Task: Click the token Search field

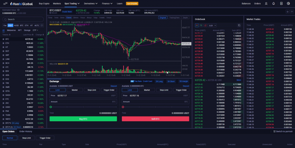Action: pyautogui.click(x=23, y=19)
